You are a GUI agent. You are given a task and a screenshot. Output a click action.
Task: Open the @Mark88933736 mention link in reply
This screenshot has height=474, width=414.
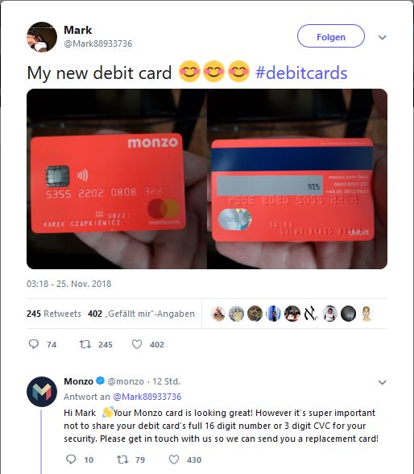147,397
